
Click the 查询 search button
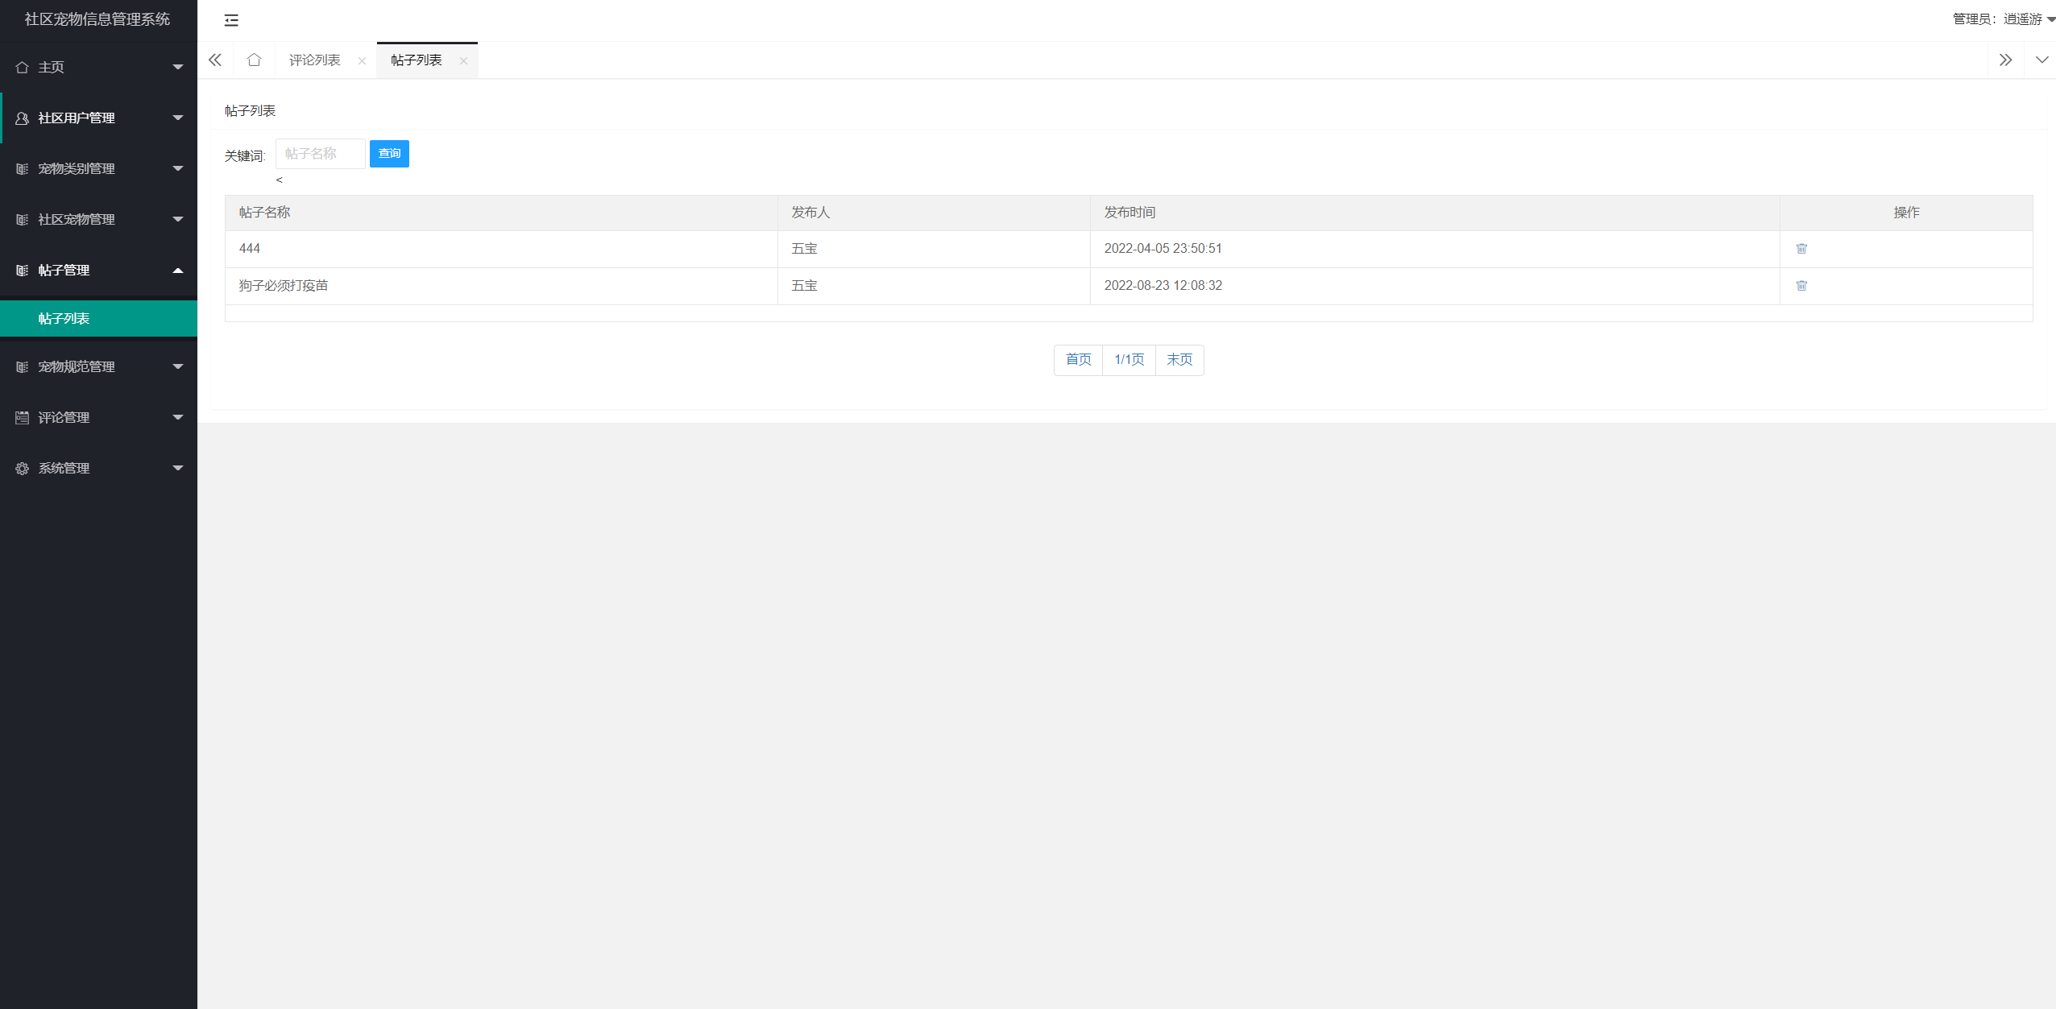point(389,154)
